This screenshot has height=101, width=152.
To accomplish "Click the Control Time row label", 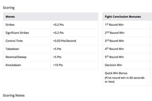I will pos(14,41).
